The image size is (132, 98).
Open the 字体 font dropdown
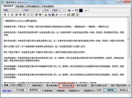34,10
